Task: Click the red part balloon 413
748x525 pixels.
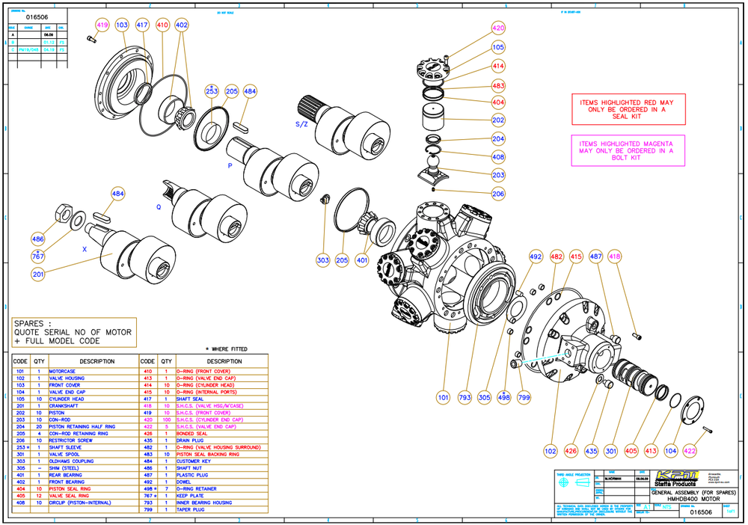Action: click(652, 451)
